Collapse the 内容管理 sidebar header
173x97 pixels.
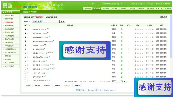pyautogui.click(x=11, y=12)
